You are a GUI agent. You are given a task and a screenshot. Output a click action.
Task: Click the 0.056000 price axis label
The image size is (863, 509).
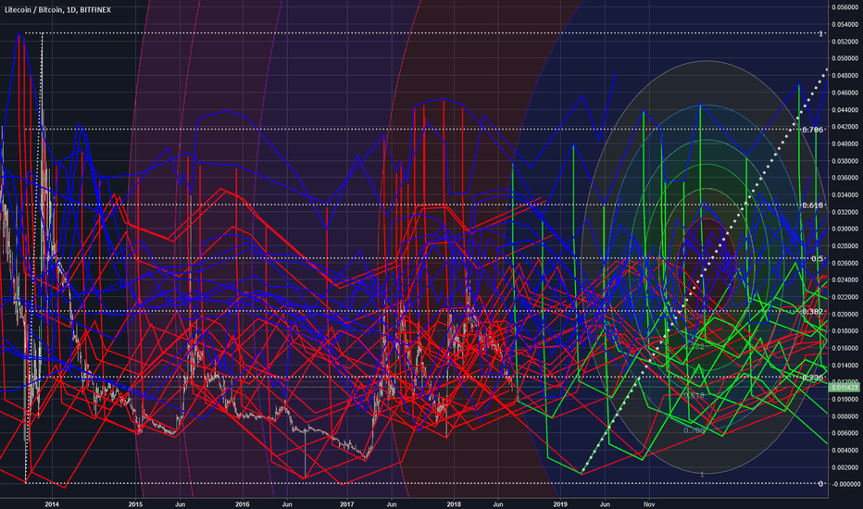pos(846,7)
